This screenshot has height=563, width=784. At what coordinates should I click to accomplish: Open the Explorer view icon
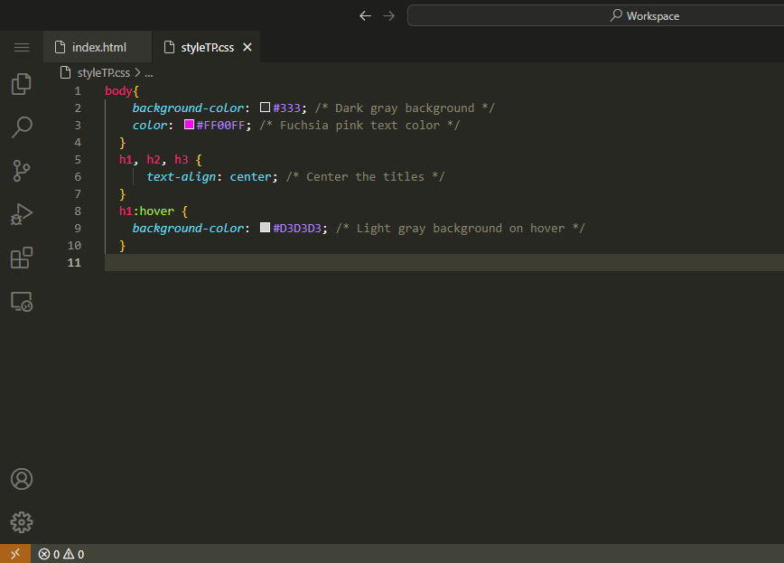(x=21, y=84)
